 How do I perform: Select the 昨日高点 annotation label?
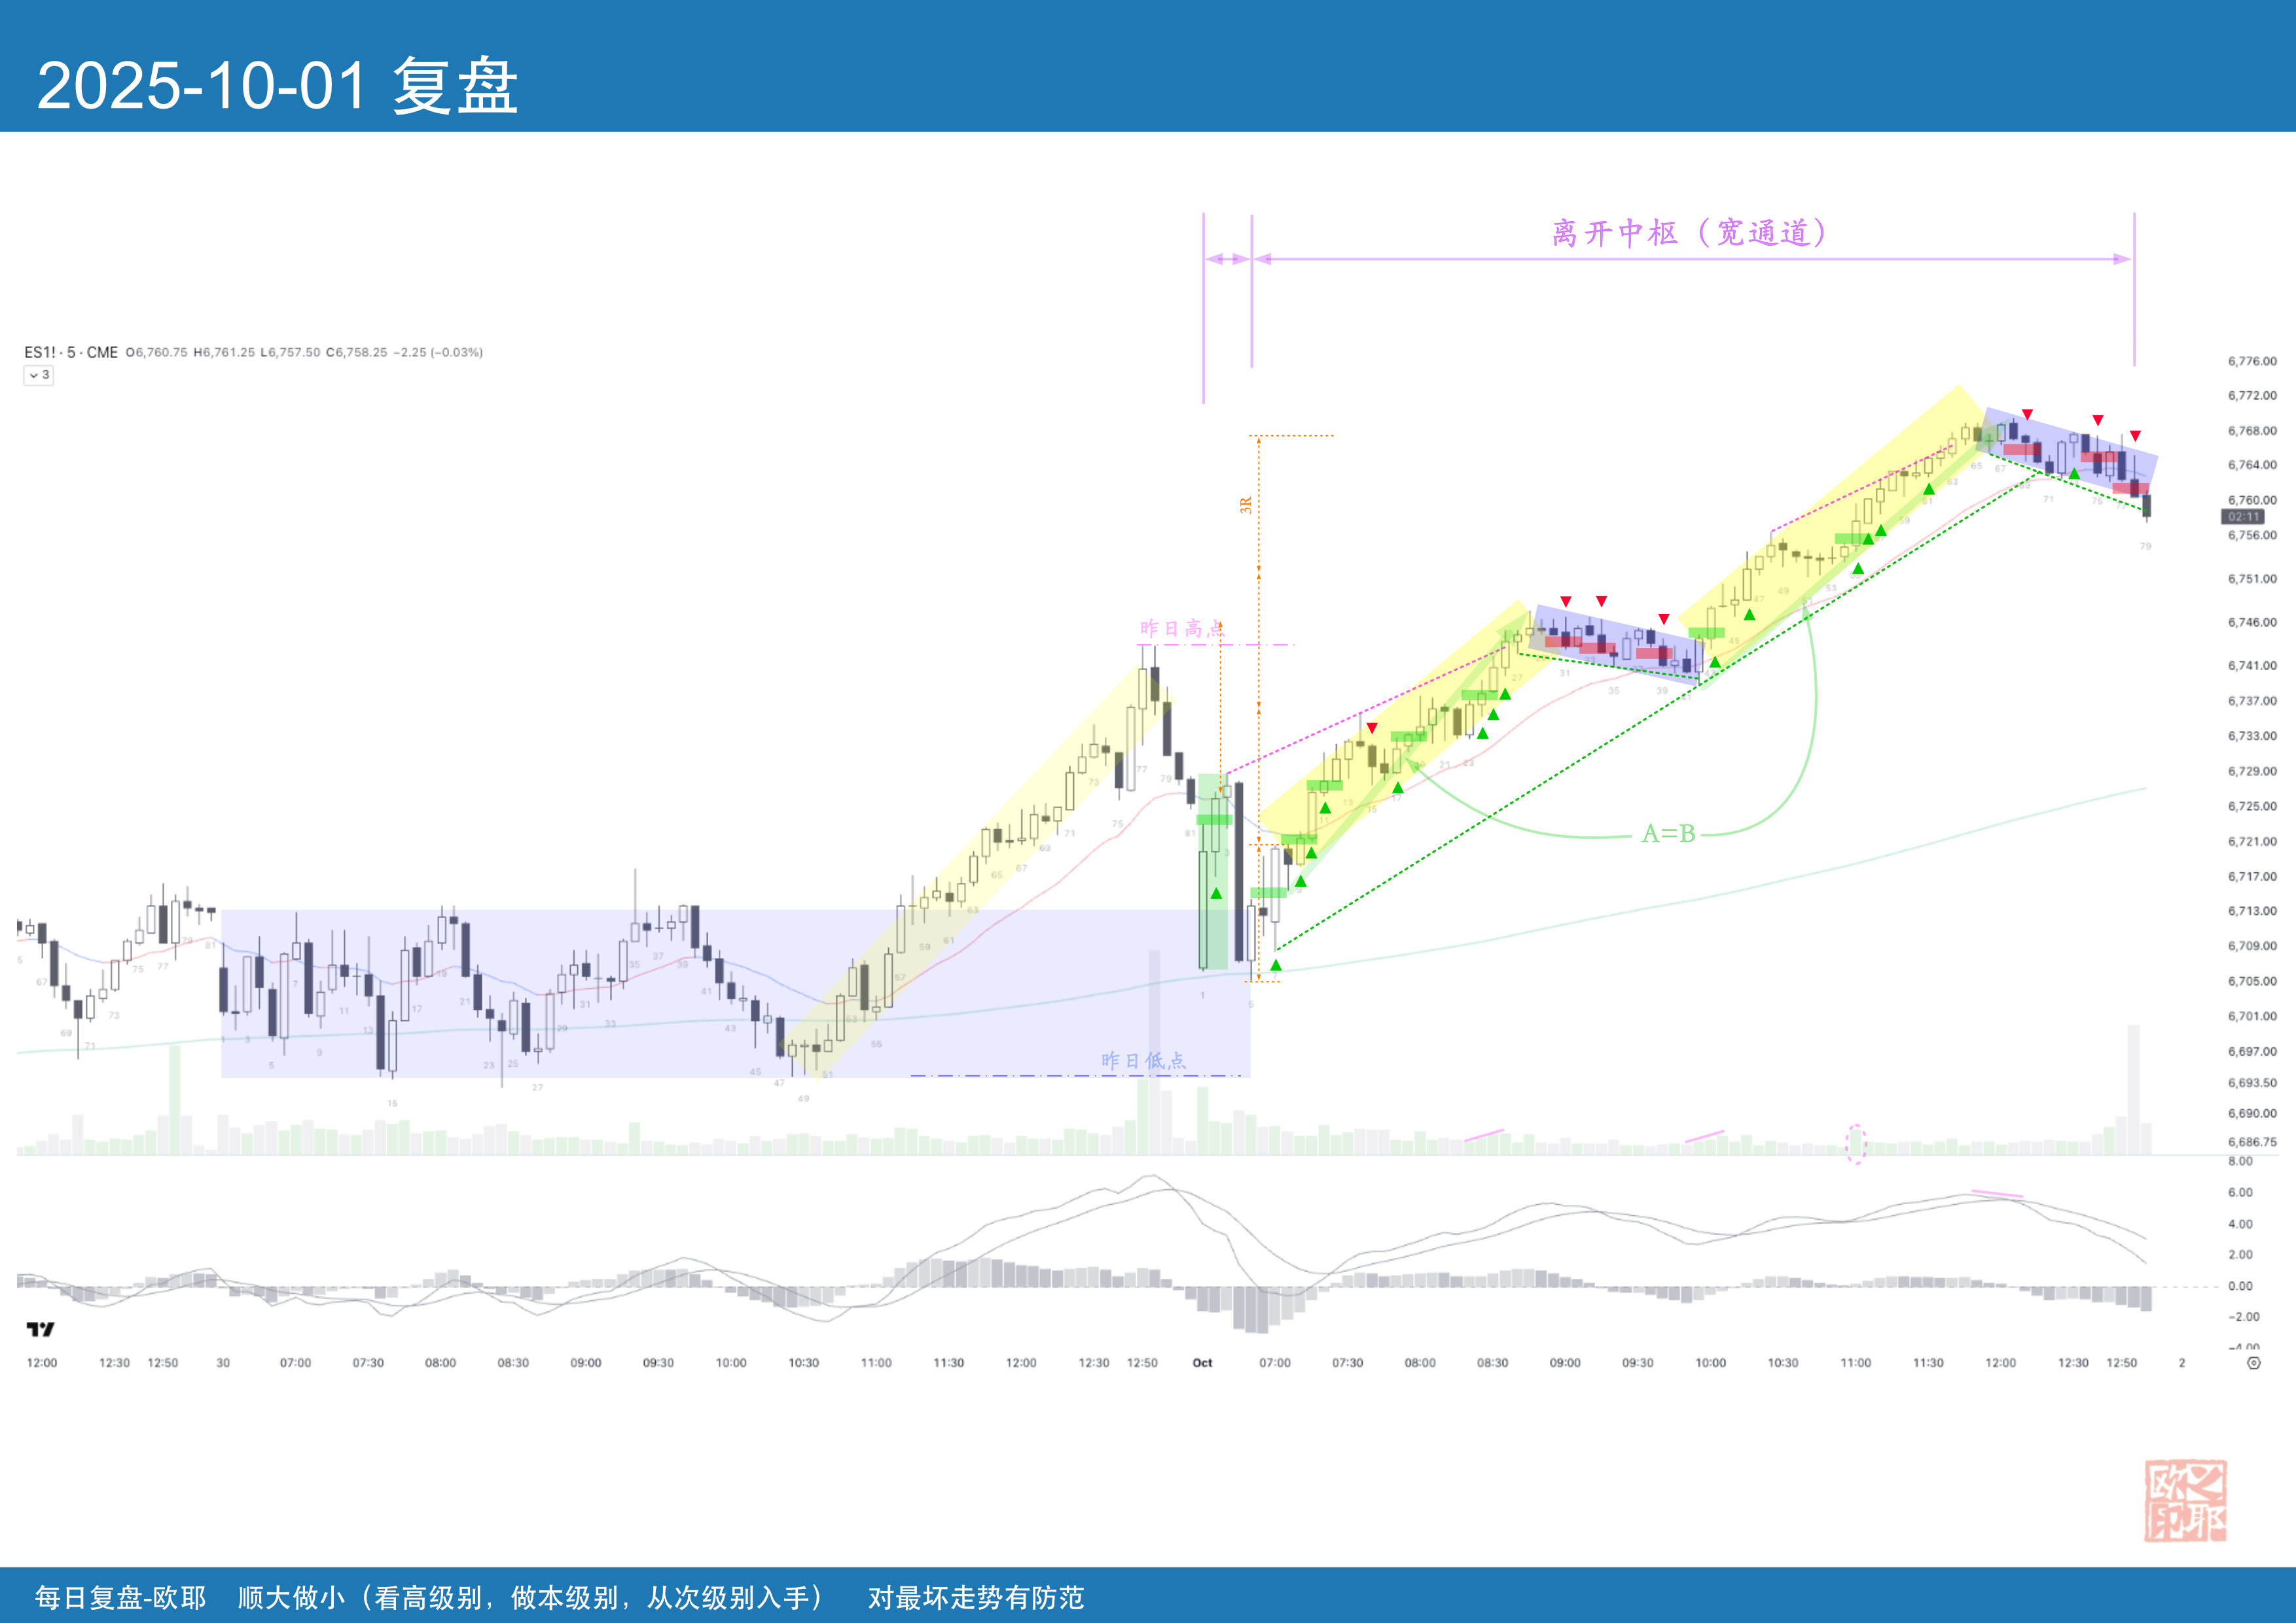coord(1181,629)
